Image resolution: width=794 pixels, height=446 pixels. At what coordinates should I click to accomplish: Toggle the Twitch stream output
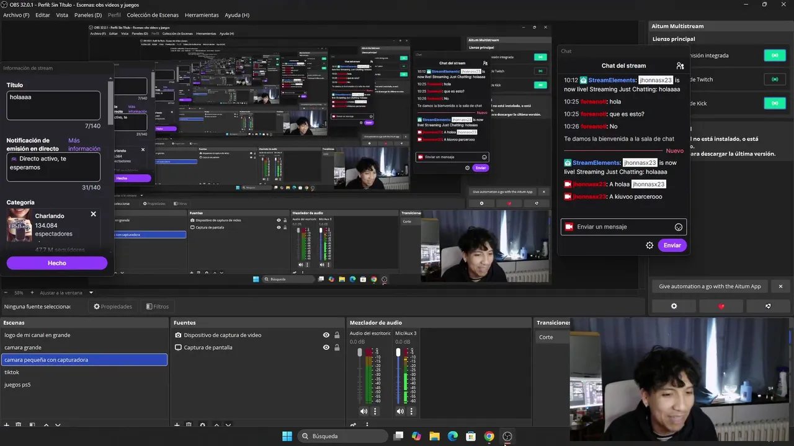[774, 79]
